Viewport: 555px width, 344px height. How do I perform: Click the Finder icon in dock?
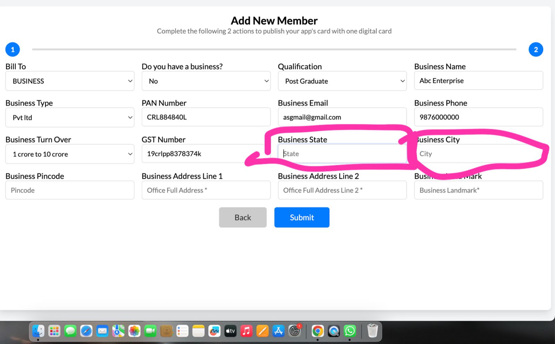(38, 331)
